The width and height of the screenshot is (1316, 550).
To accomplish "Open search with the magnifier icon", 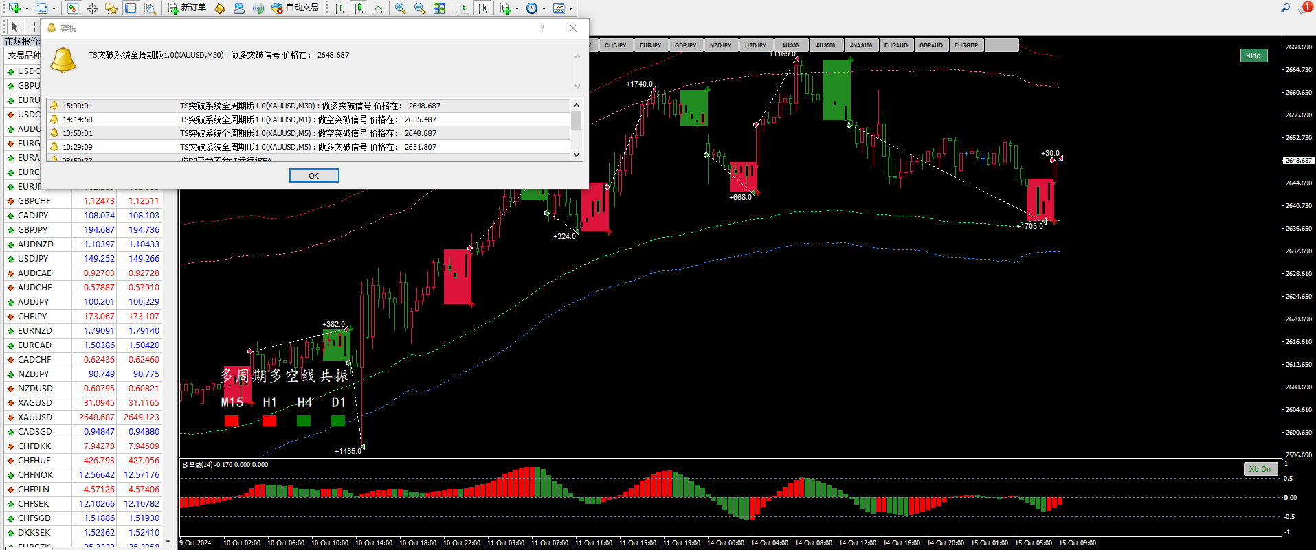I will tap(1285, 8).
